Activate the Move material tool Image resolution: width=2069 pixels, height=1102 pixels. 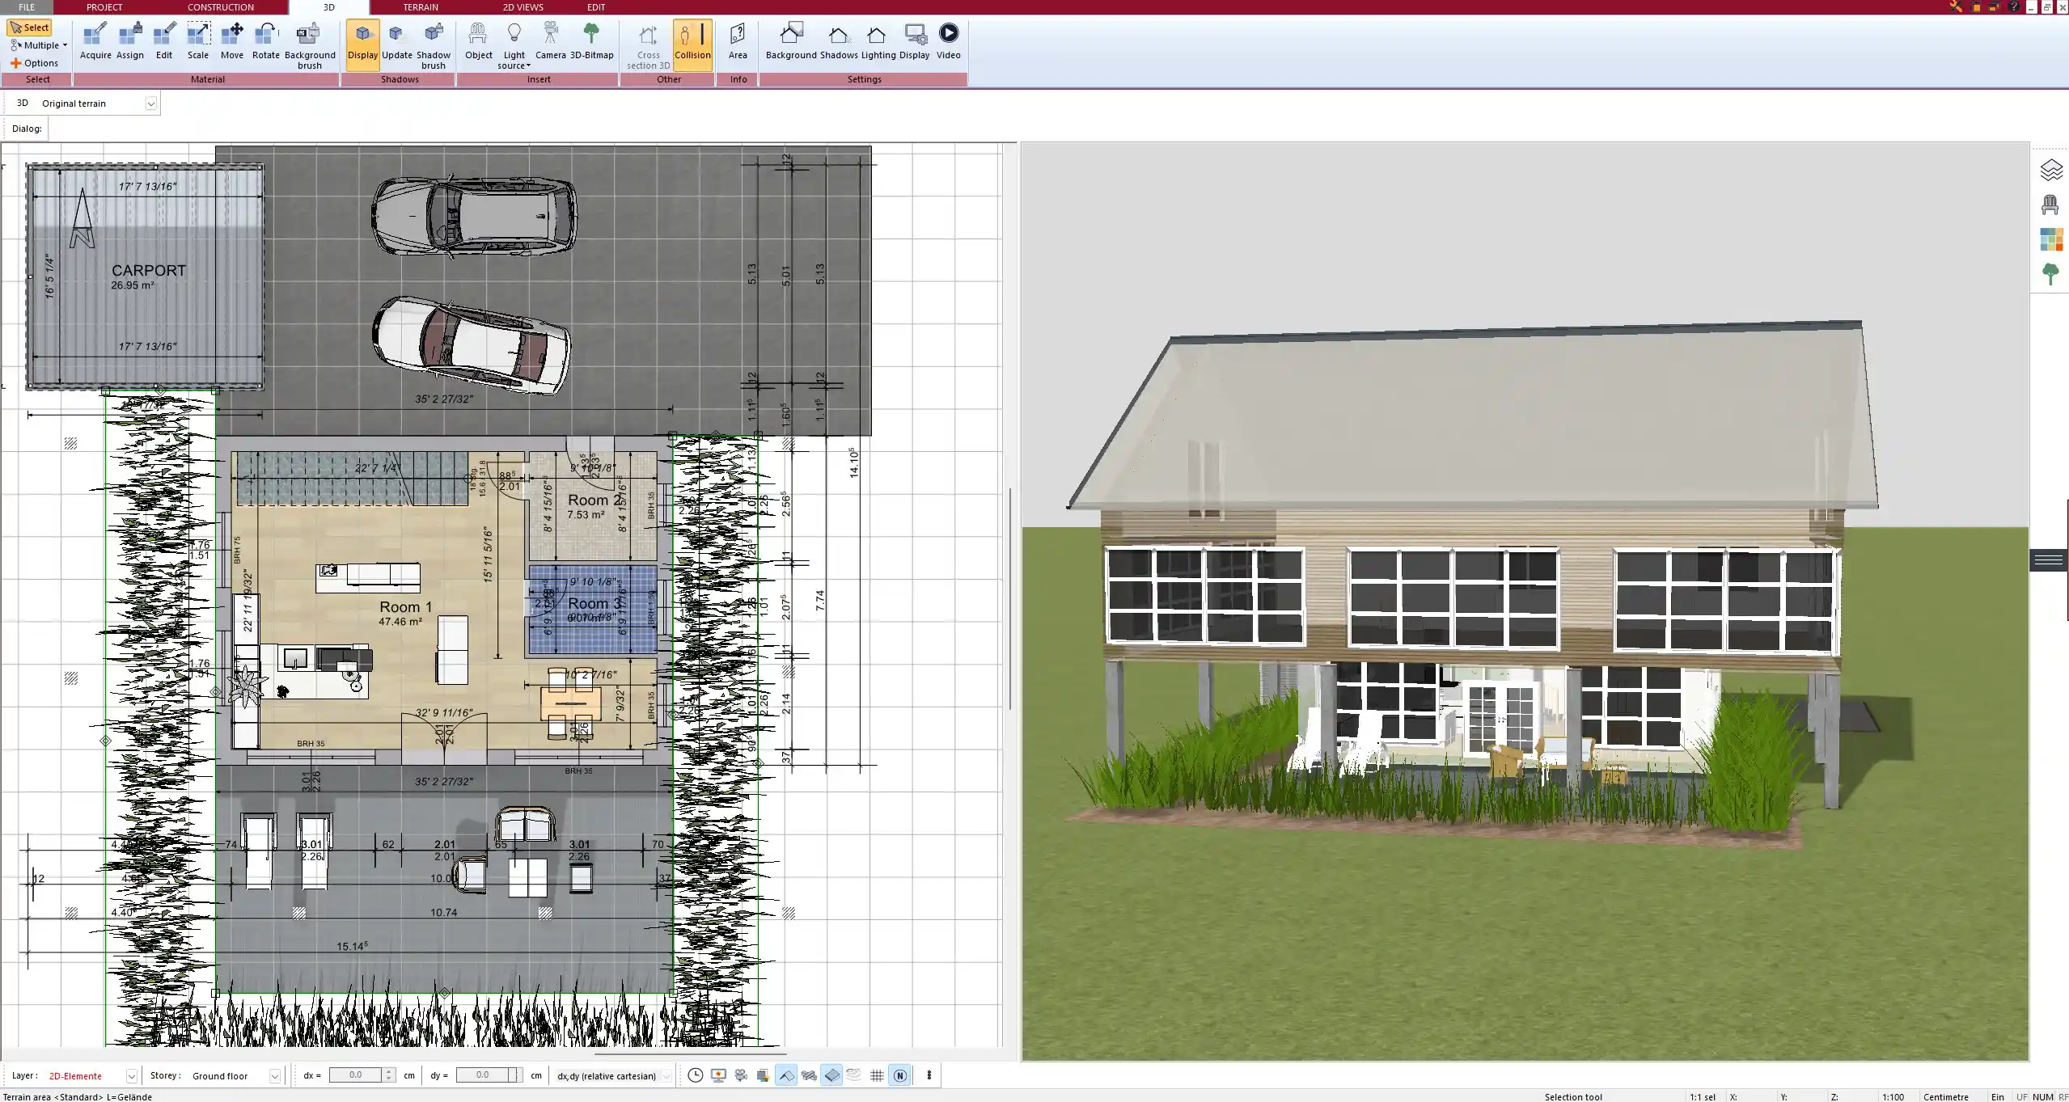pos(232,41)
